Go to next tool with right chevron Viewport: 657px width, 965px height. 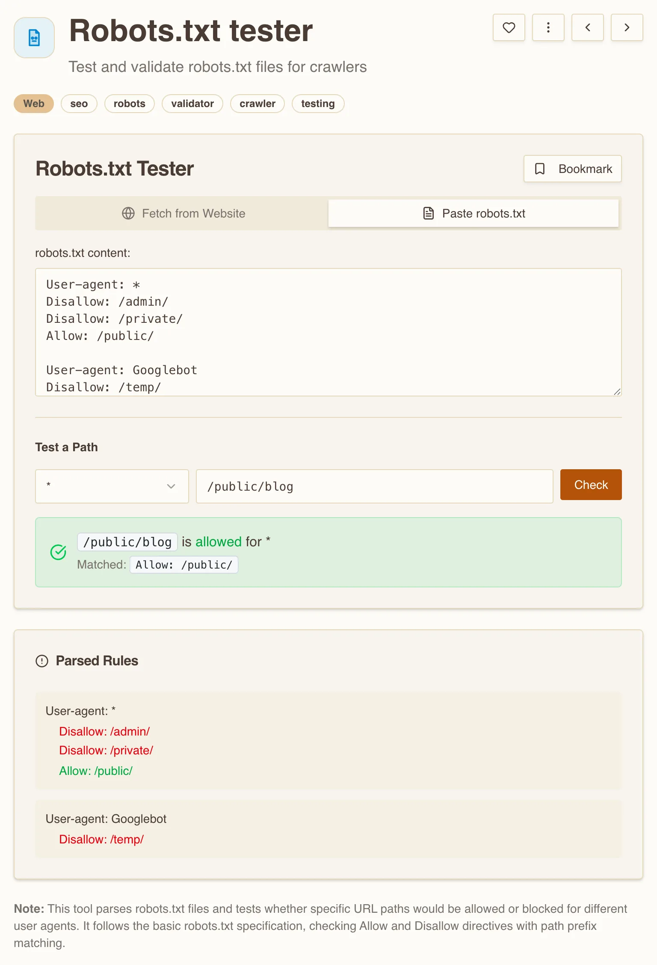627,27
